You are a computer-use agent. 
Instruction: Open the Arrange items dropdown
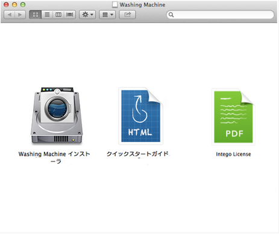(107, 14)
